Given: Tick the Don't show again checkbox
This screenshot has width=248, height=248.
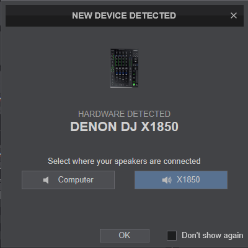Looking at the screenshot, I should tap(172, 236).
